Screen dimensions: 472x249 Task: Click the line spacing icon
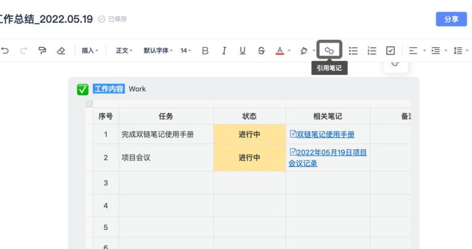[x=458, y=50]
